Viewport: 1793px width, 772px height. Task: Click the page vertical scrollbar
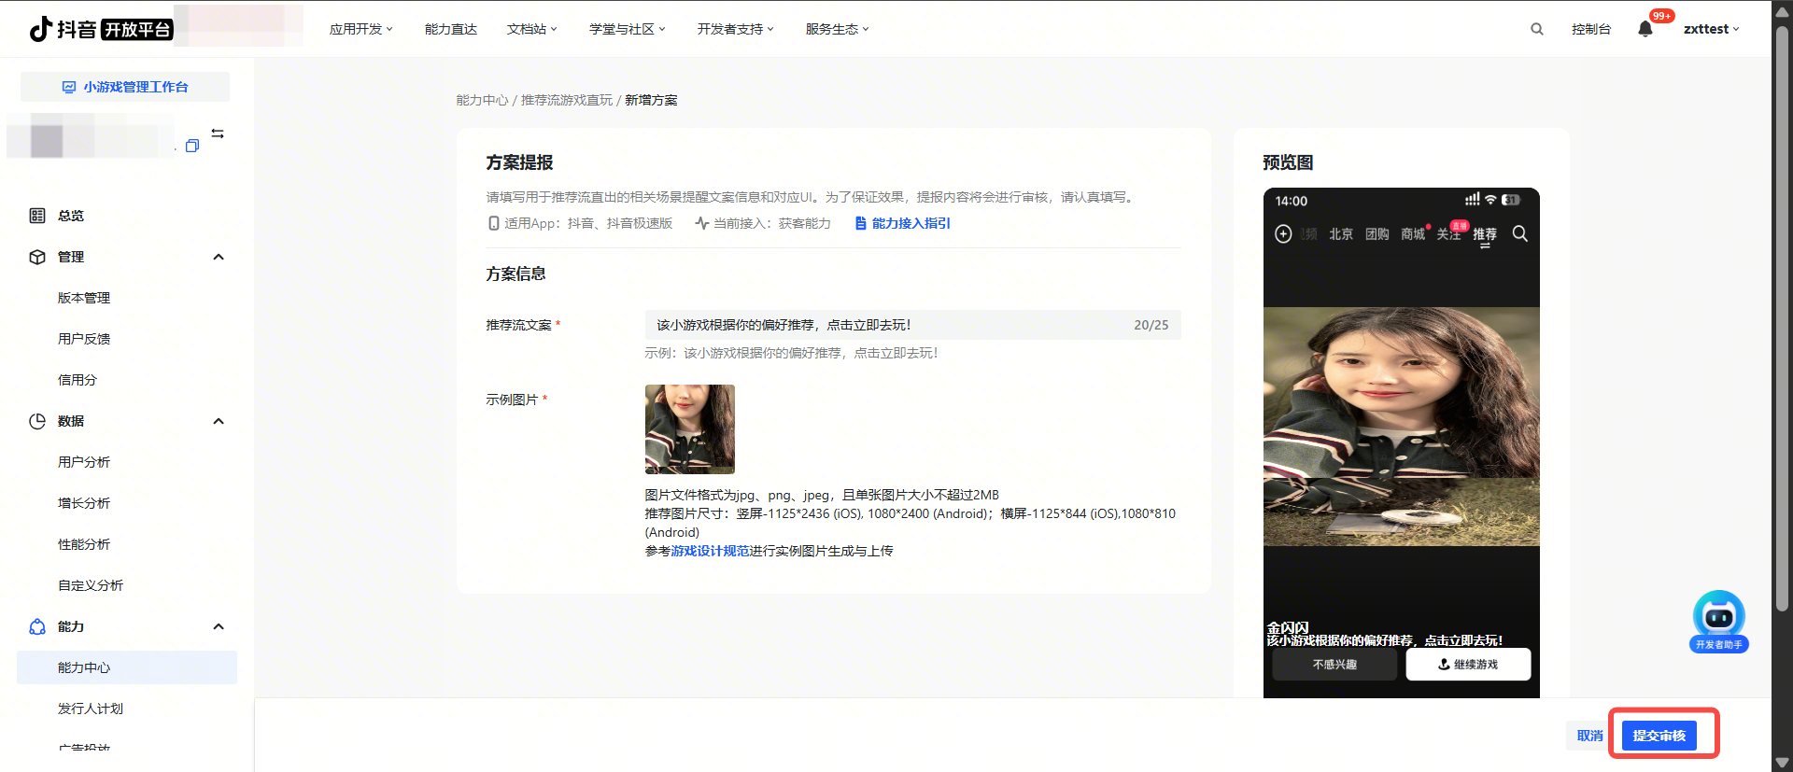click(x=1782, y=317)
